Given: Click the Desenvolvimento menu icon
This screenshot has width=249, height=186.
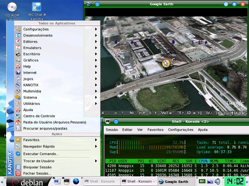Looking at the screenshot, I should (18, 35).
